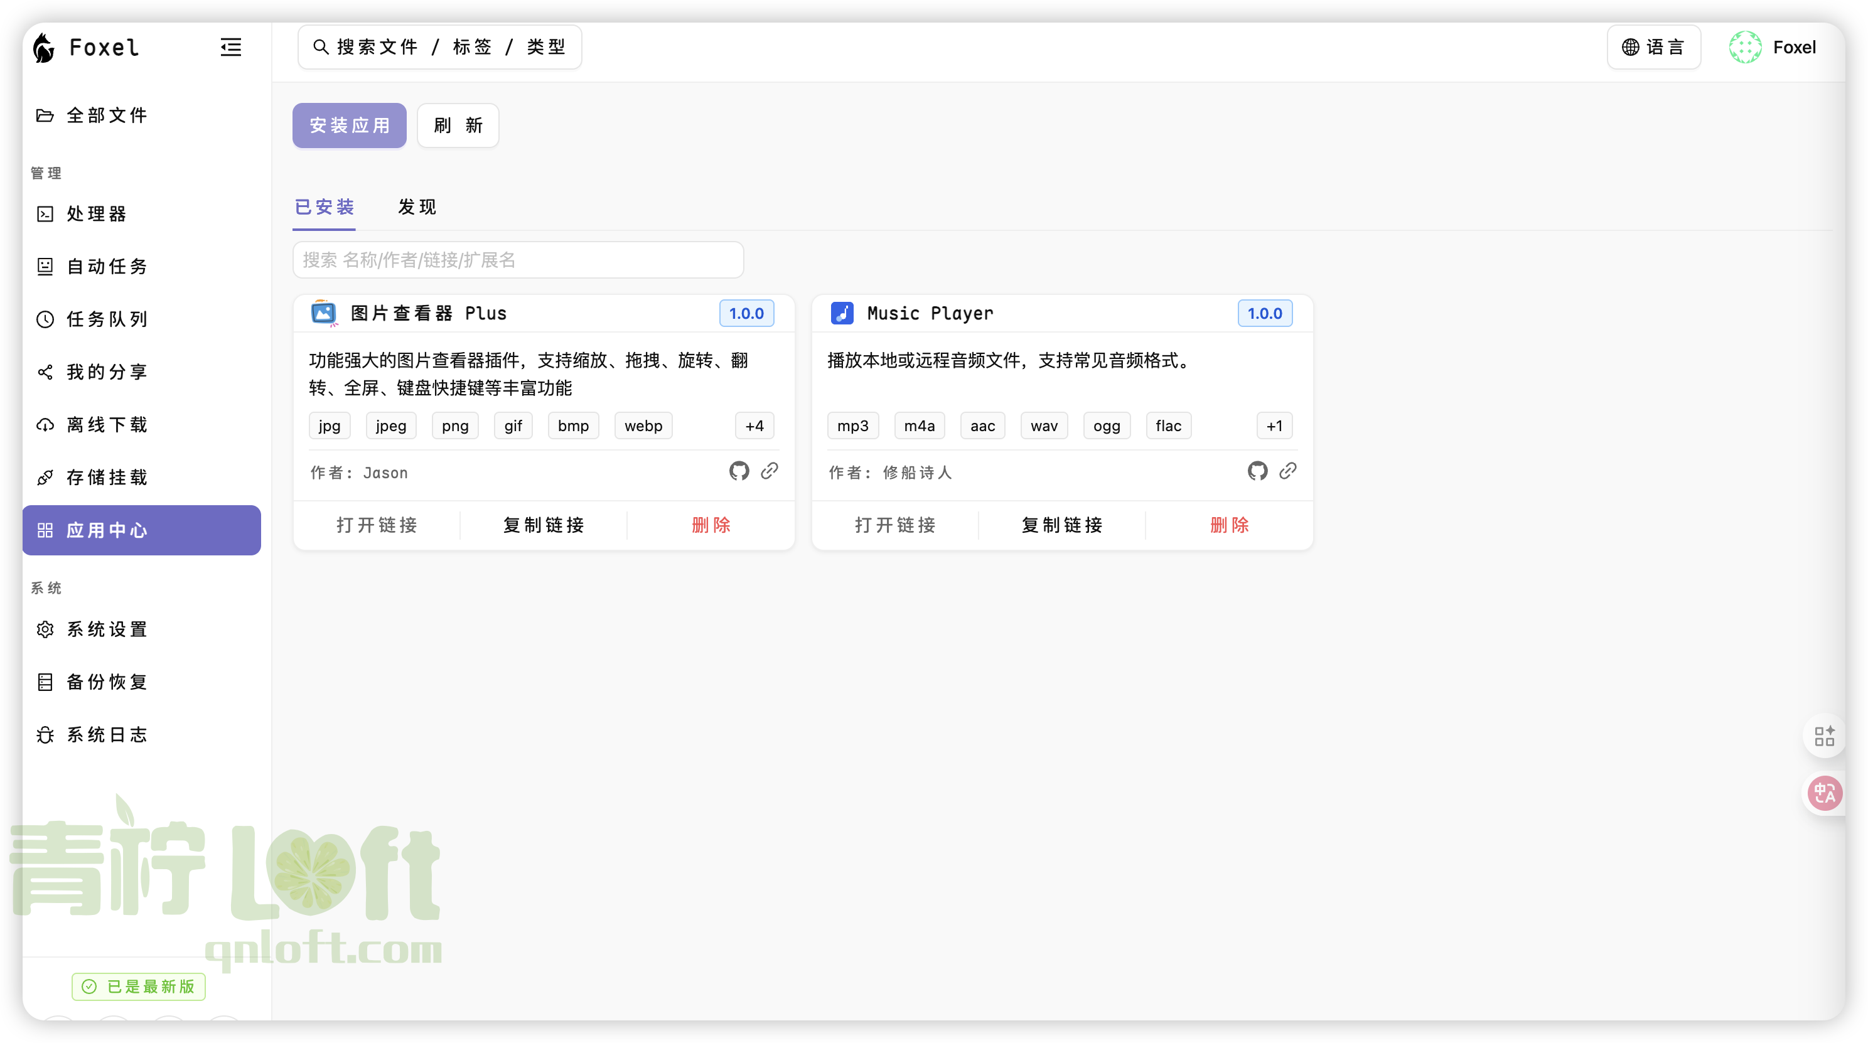1868x1043 pixels.
Task: Click the Foxel fox logo
Action: tap(43, 47)
